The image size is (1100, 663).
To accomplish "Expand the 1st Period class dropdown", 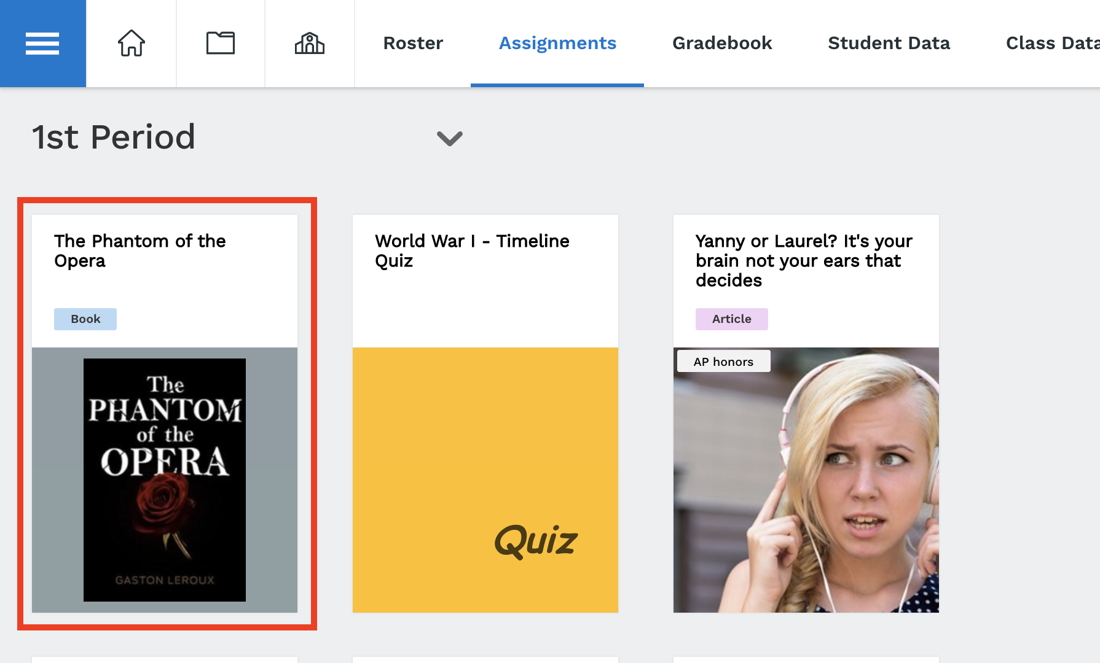I will tap(449, 138).
